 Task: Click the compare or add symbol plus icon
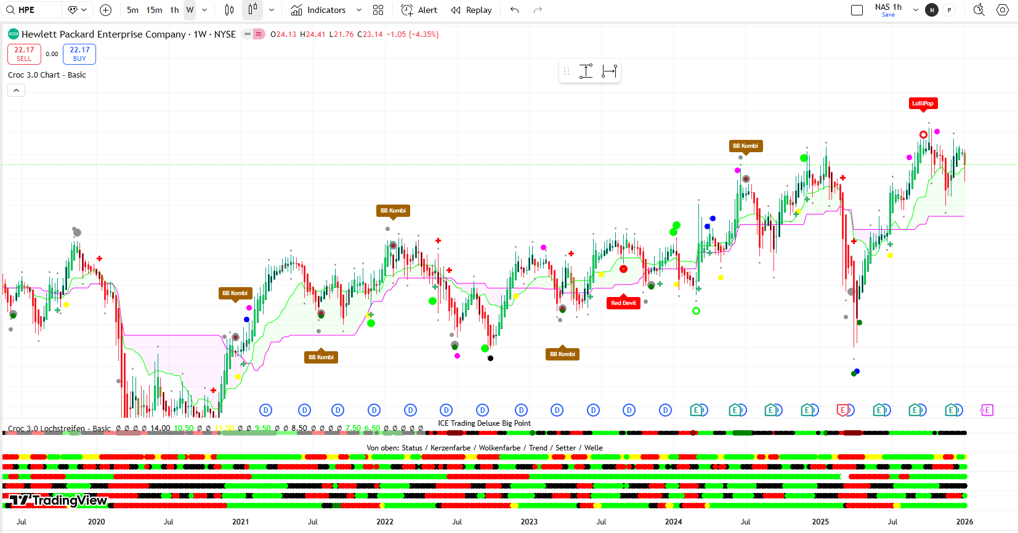105,10
